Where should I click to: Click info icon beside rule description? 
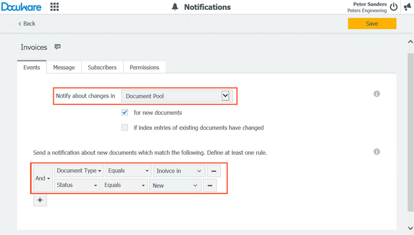pos(377,152)
